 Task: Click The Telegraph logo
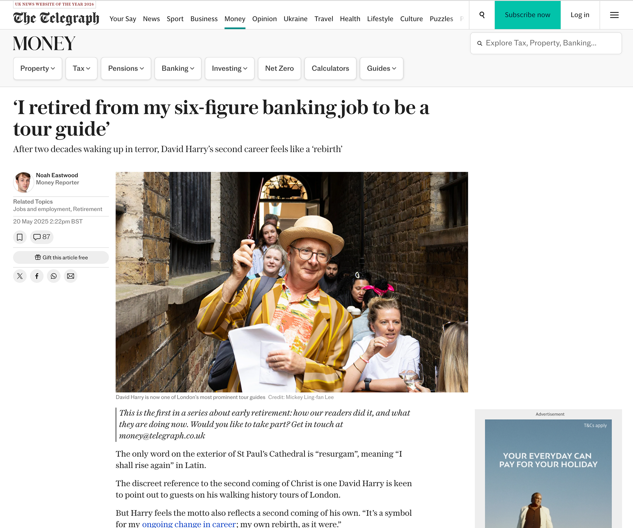pyautogui.click(x=56, y=18)
